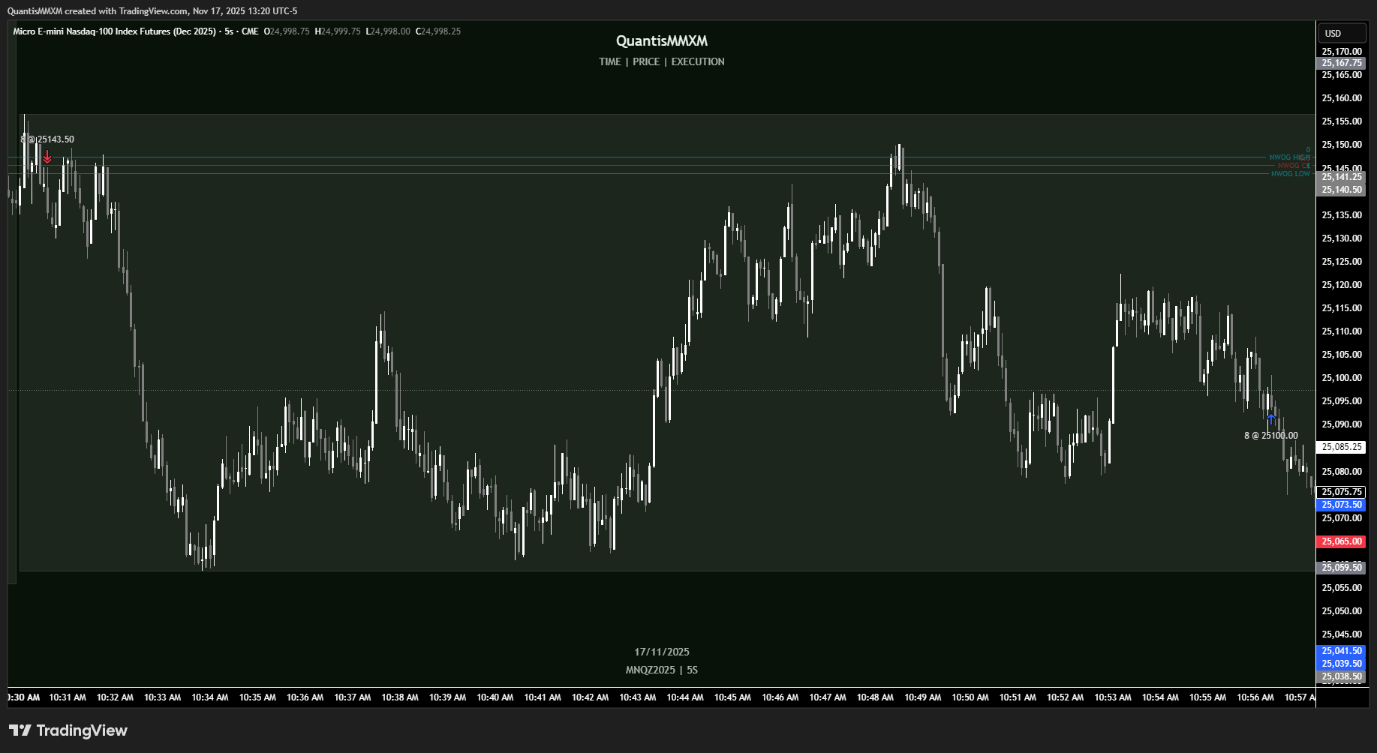Viewport: 1377px width, 753px height.
Task: Select the NWOG HIGH line label
Action: (x=1288, y=157)
